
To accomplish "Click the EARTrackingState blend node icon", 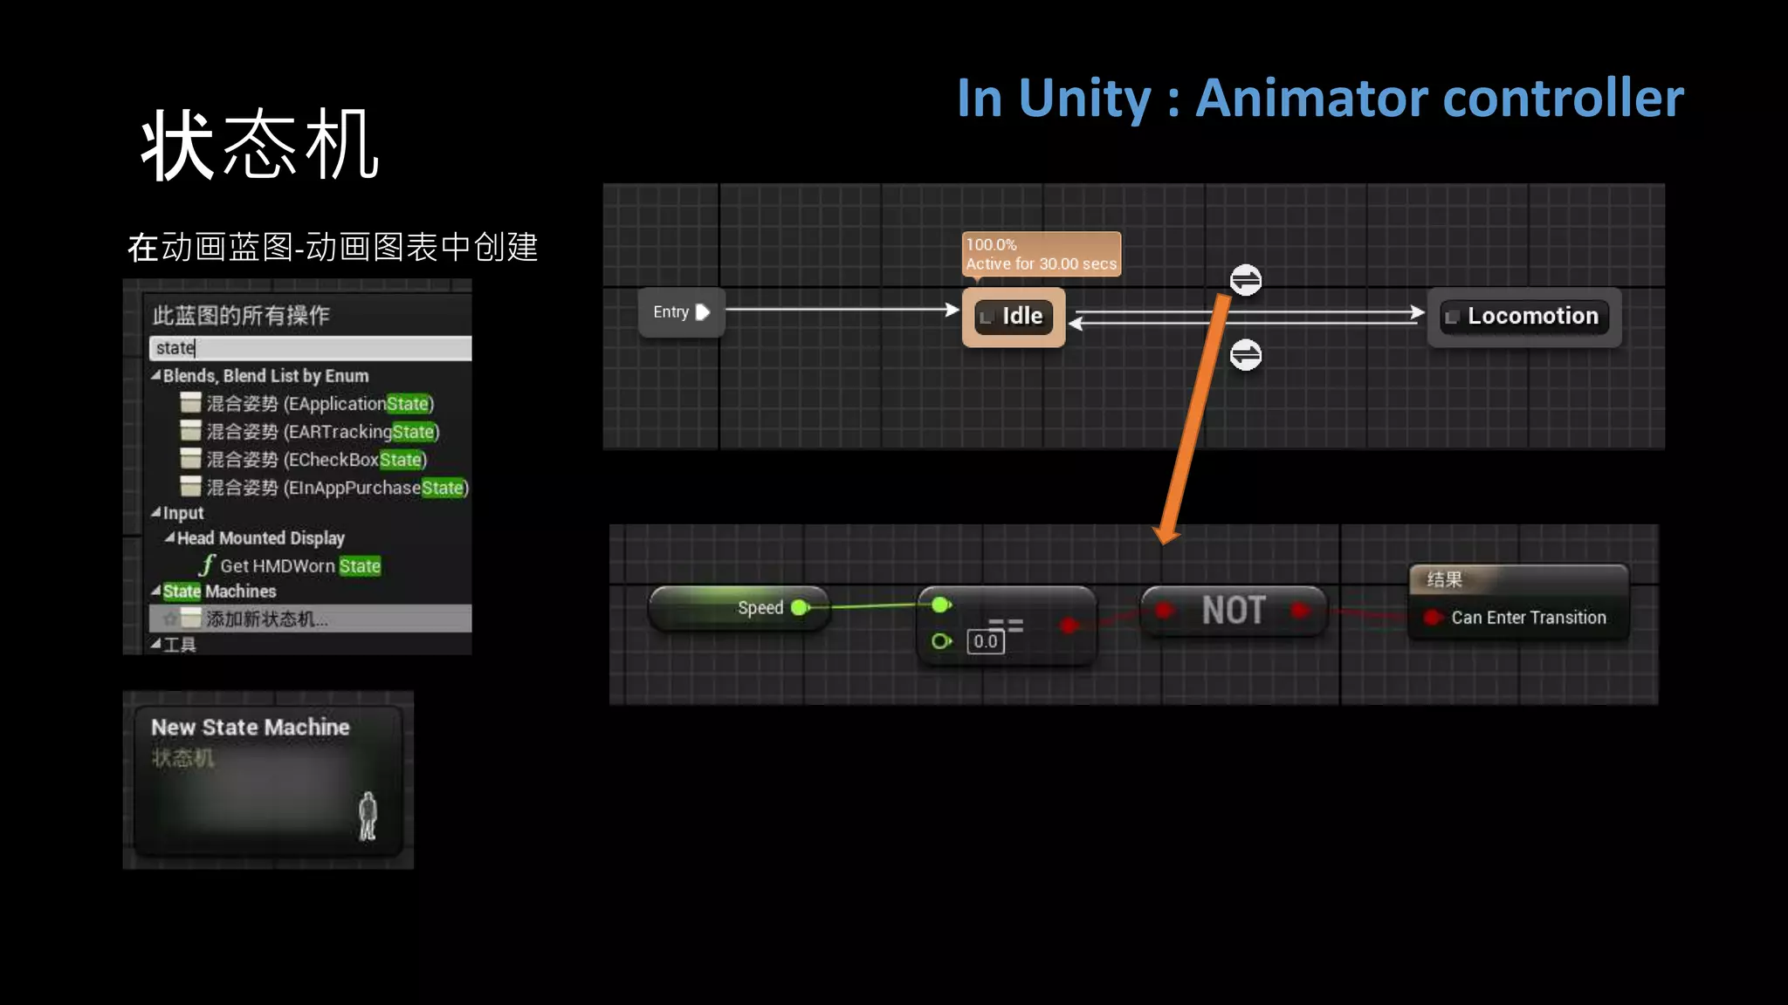I will pyautogui.click(x=190, y=430).
